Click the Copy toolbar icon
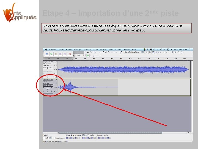Viewport: 198px width, 149px height. tap(150, 52)
